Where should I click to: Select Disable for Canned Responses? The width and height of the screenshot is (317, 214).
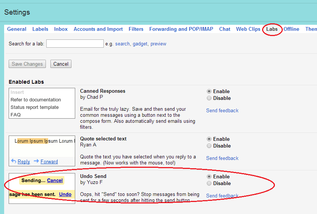pyautogui.click(x=209, y=98)
